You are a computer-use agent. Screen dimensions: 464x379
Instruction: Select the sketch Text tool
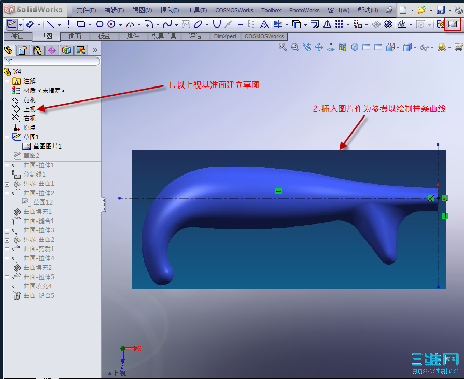pyautogui.click(x=264, y=24)
